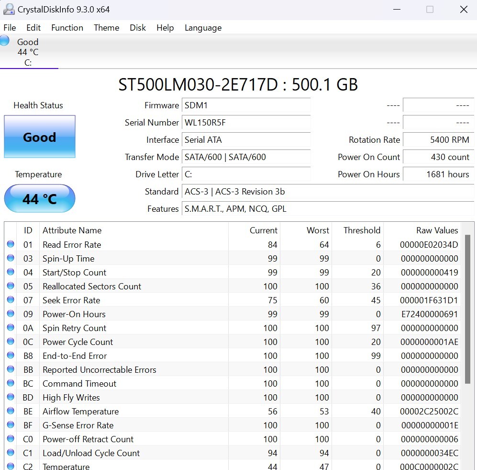Open the File menu
The width and height of the screenshot is (477, 470).
click(10, 28)
